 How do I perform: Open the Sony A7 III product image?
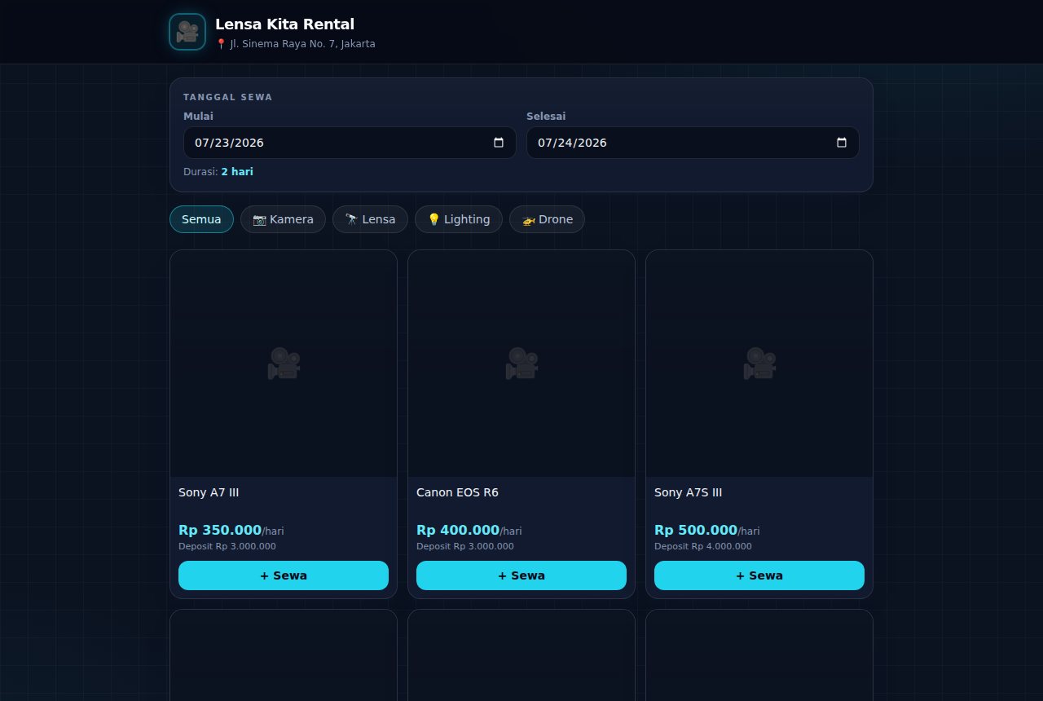point(284,364)
